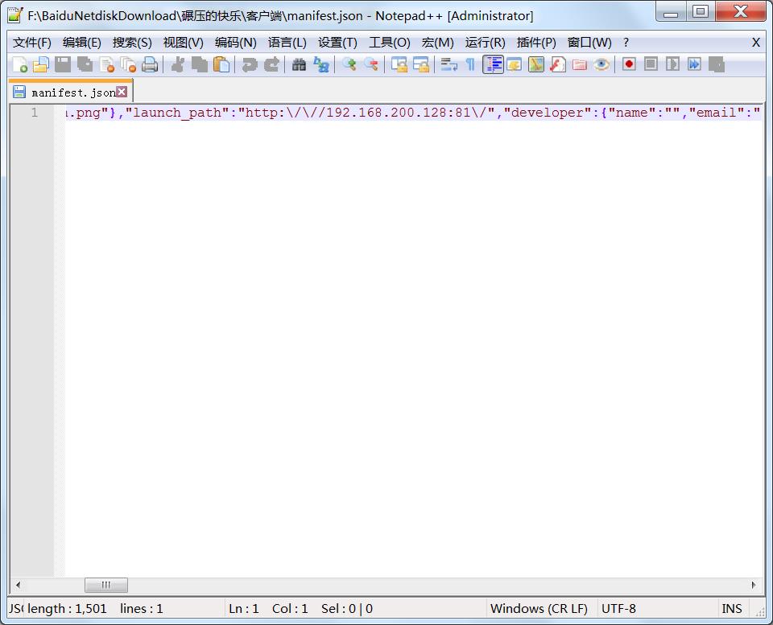Open the Function List panel icon
773x625 pixels.
pyautogui.click(x=557, y=64)
